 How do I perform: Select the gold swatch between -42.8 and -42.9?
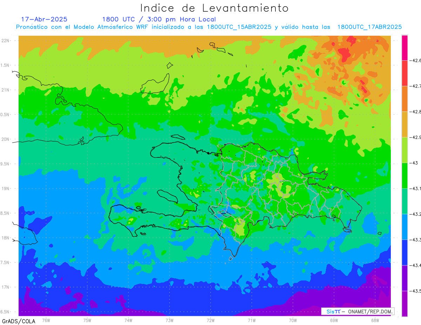[x=405, y=124]
